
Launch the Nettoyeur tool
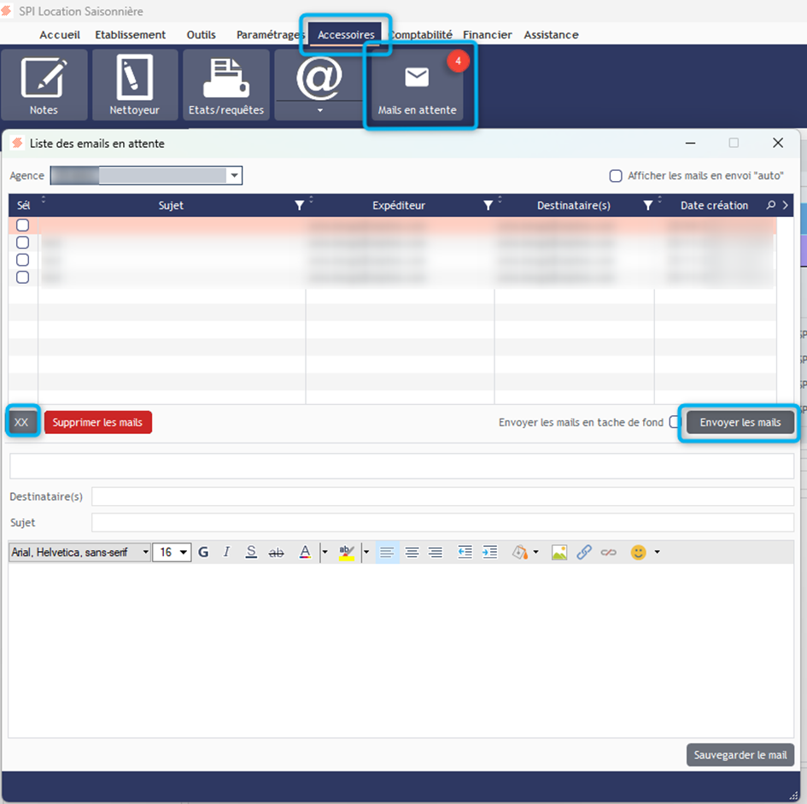(x=135, y=85)
